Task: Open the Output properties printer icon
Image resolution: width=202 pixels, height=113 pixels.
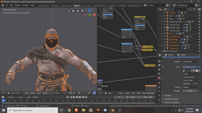Action: (x=159, y=66)
